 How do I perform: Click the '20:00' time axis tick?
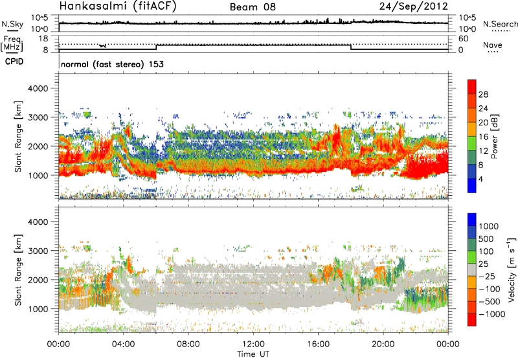(x=383, y=344)
